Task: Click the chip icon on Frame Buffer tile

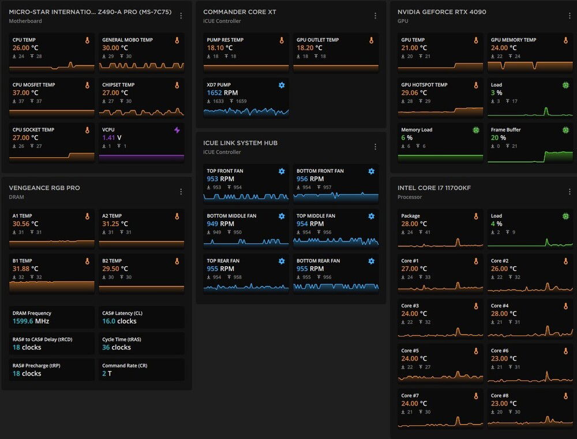Action: (x=565, y=131)
